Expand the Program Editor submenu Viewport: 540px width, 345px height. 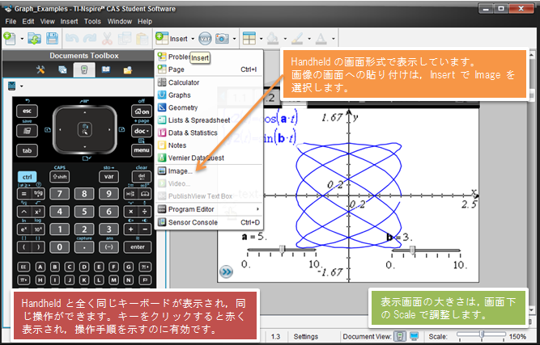point(208,209)
